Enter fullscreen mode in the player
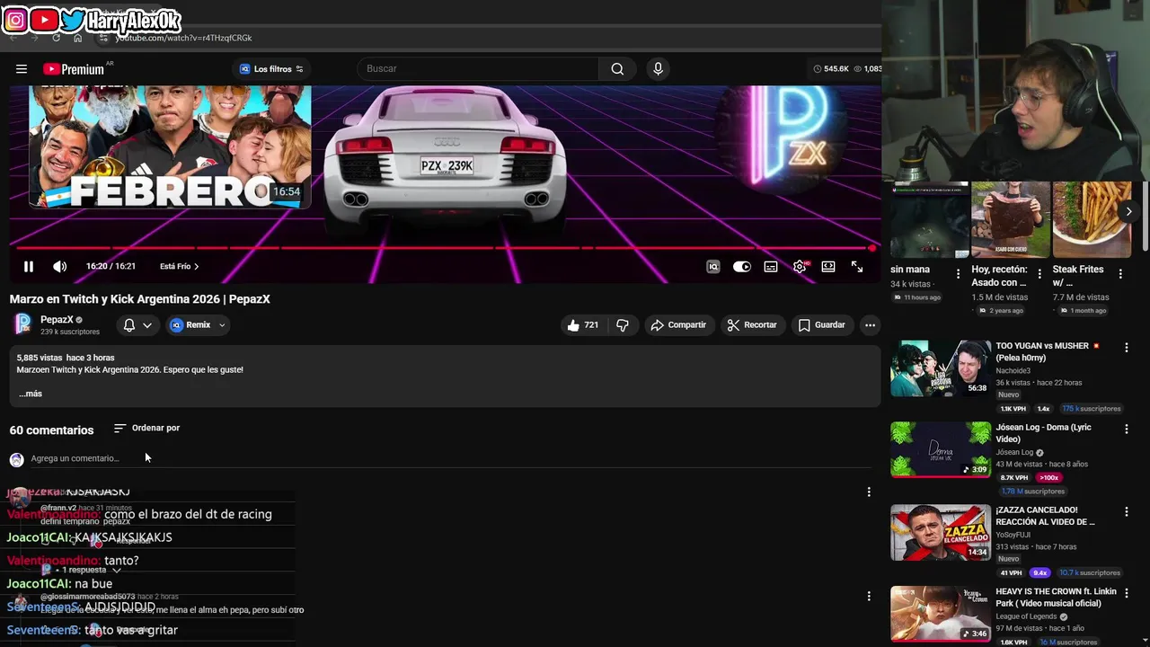The width and height of the screenshot is (1150, 647). point(857,267)
